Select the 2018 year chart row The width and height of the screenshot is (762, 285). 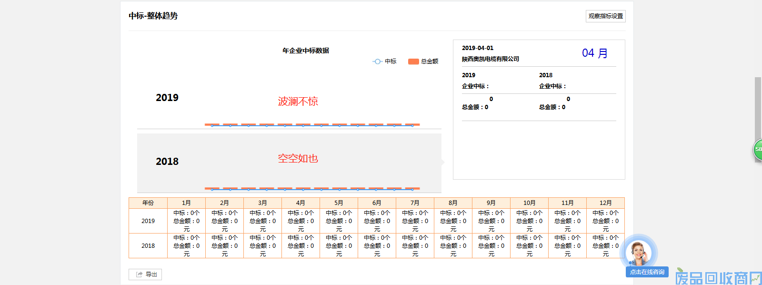point(167,162)
